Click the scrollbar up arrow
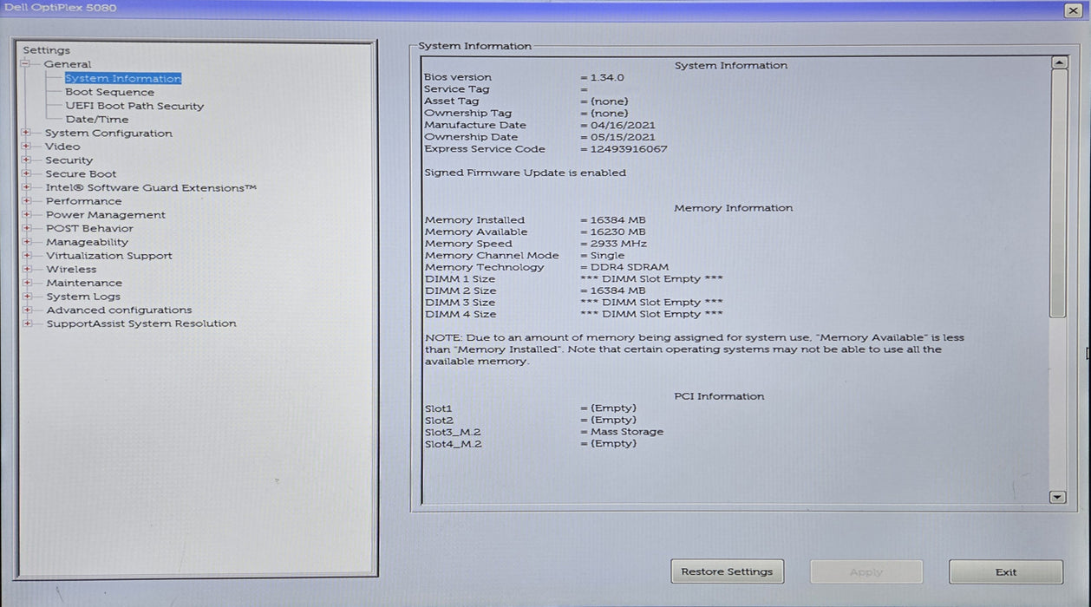The width and height of the screenshot is (1091, 607). (1058, 62)
